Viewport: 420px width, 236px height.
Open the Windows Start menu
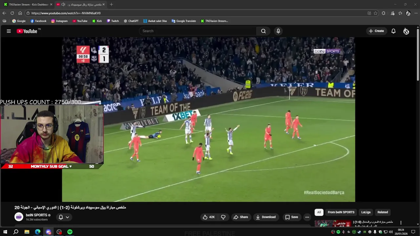pyautogui.click(x=5, y=232)
